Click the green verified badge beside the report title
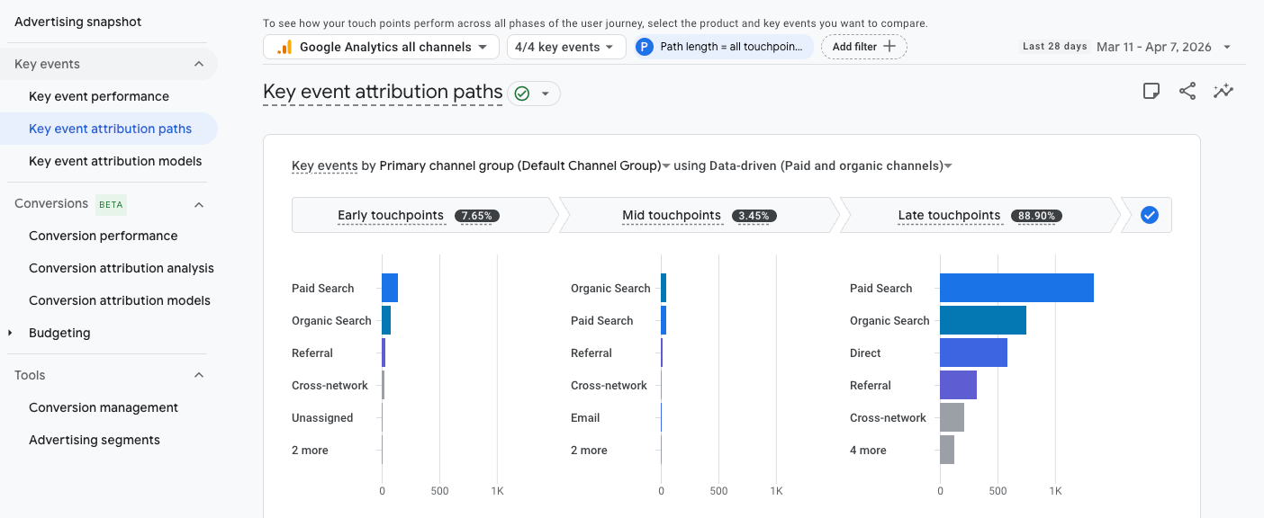This screenshot has height=518, width=1264. click(520, 93)
